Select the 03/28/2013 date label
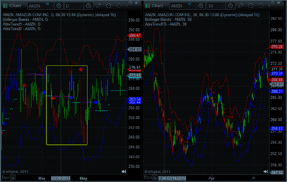 [x=61, y=178]
